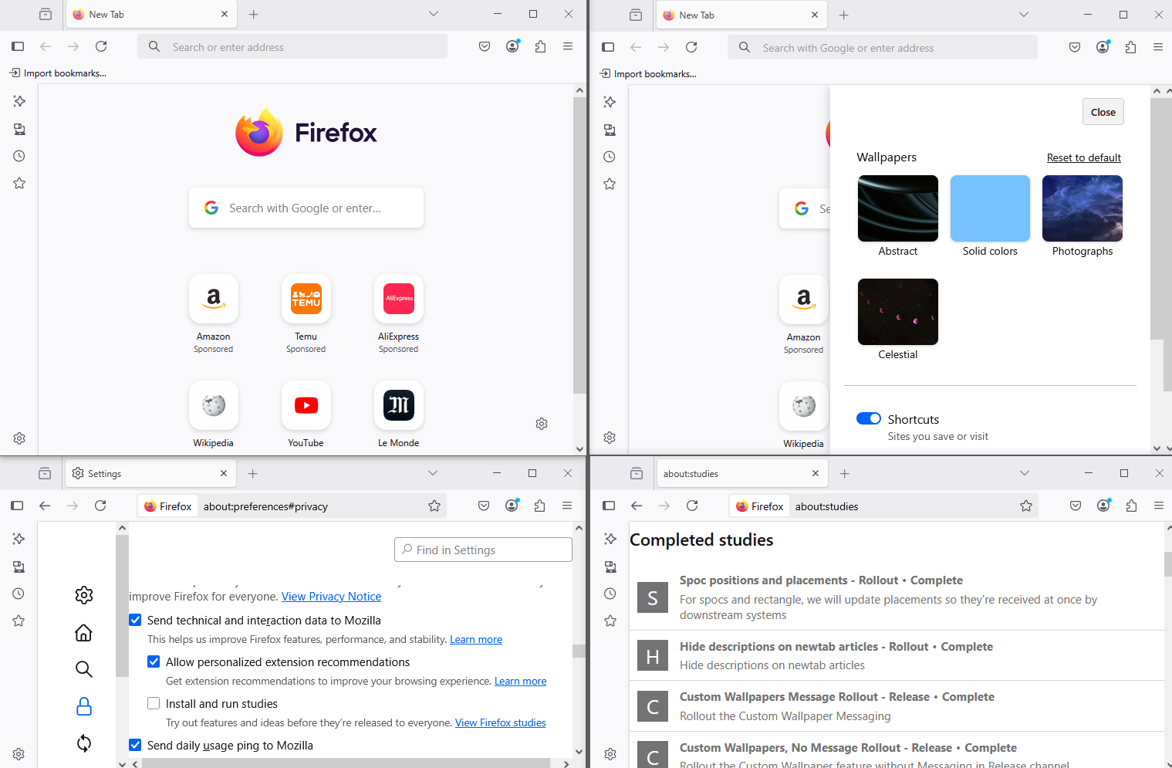The image size is (1172, 768).
Task: Bookmark the about:studies page with star
Action: click(1026, 506)
